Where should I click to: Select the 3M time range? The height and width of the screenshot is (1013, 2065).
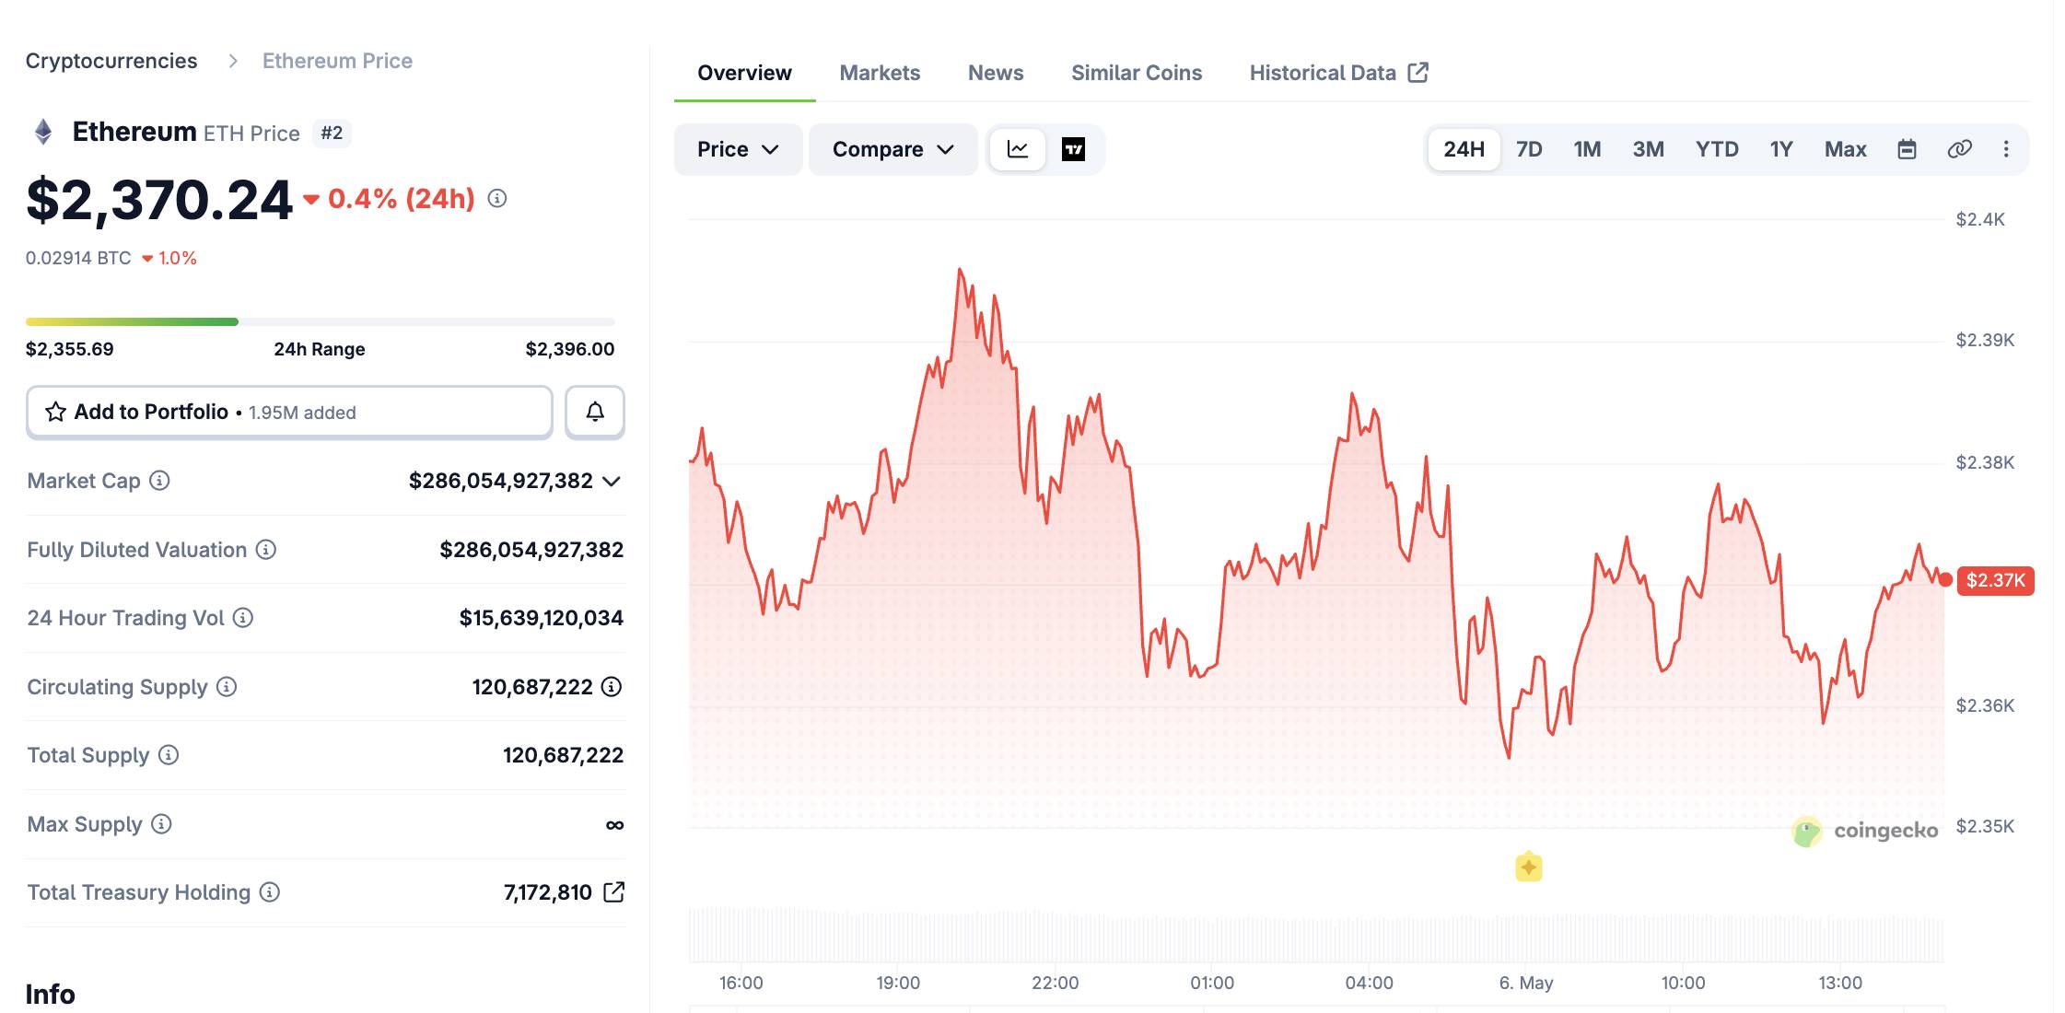1648,149
